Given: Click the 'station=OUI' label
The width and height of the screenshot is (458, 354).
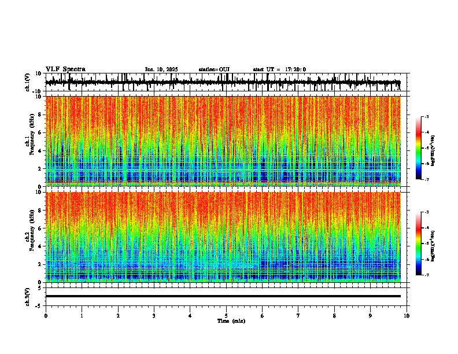Looking at the screenshot, I should (214, 69).
